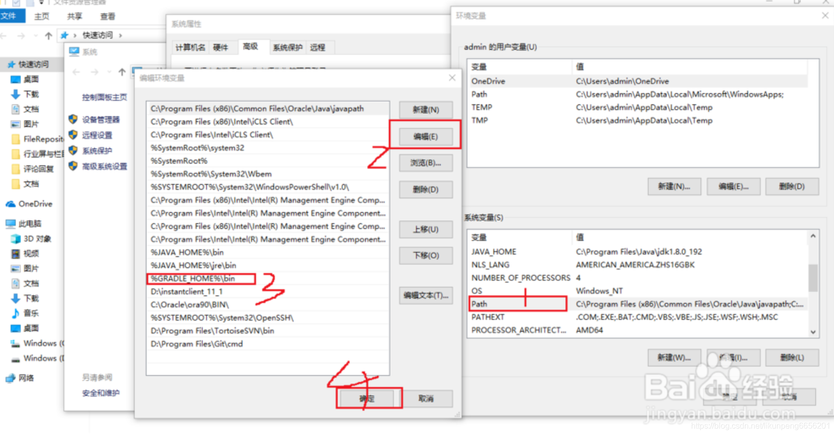
Task: Click the star icon in Explorer address bar
Action: coord(64,35)
